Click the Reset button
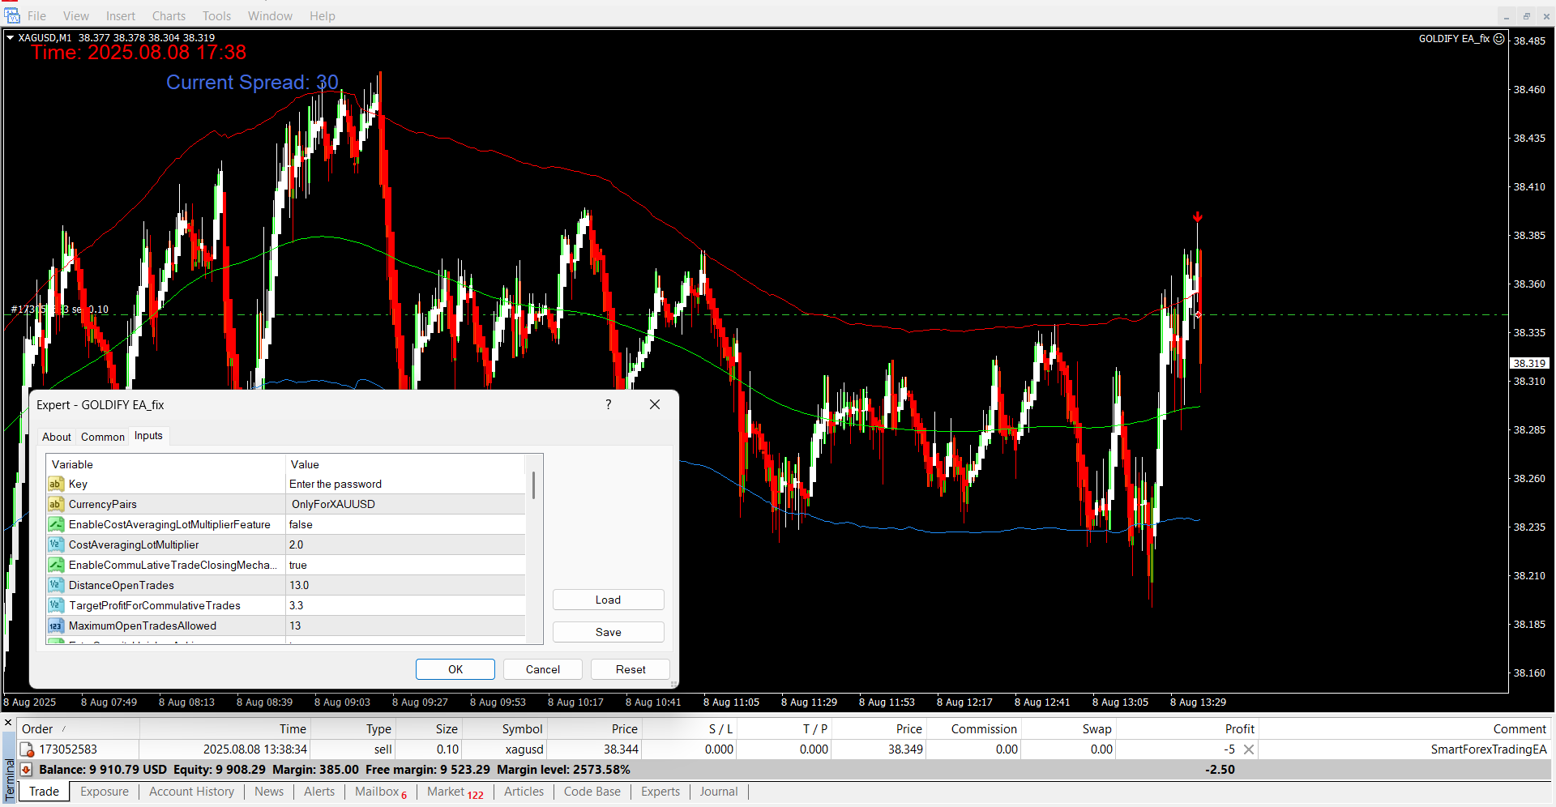 tap(630, 669)
